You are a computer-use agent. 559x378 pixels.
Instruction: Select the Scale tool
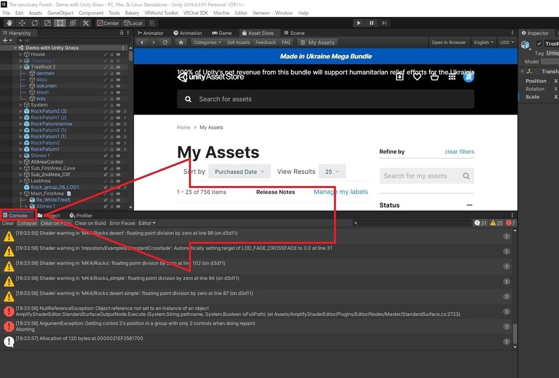pos(48,23)
